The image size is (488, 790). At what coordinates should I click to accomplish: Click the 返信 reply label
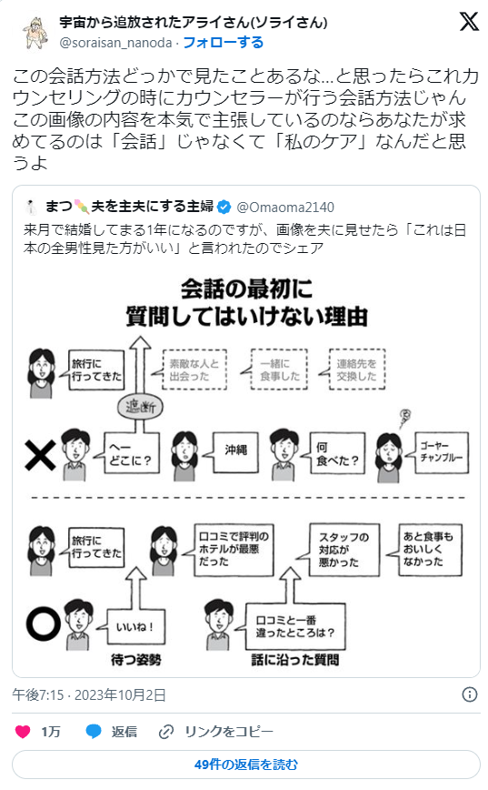(124, 732)
